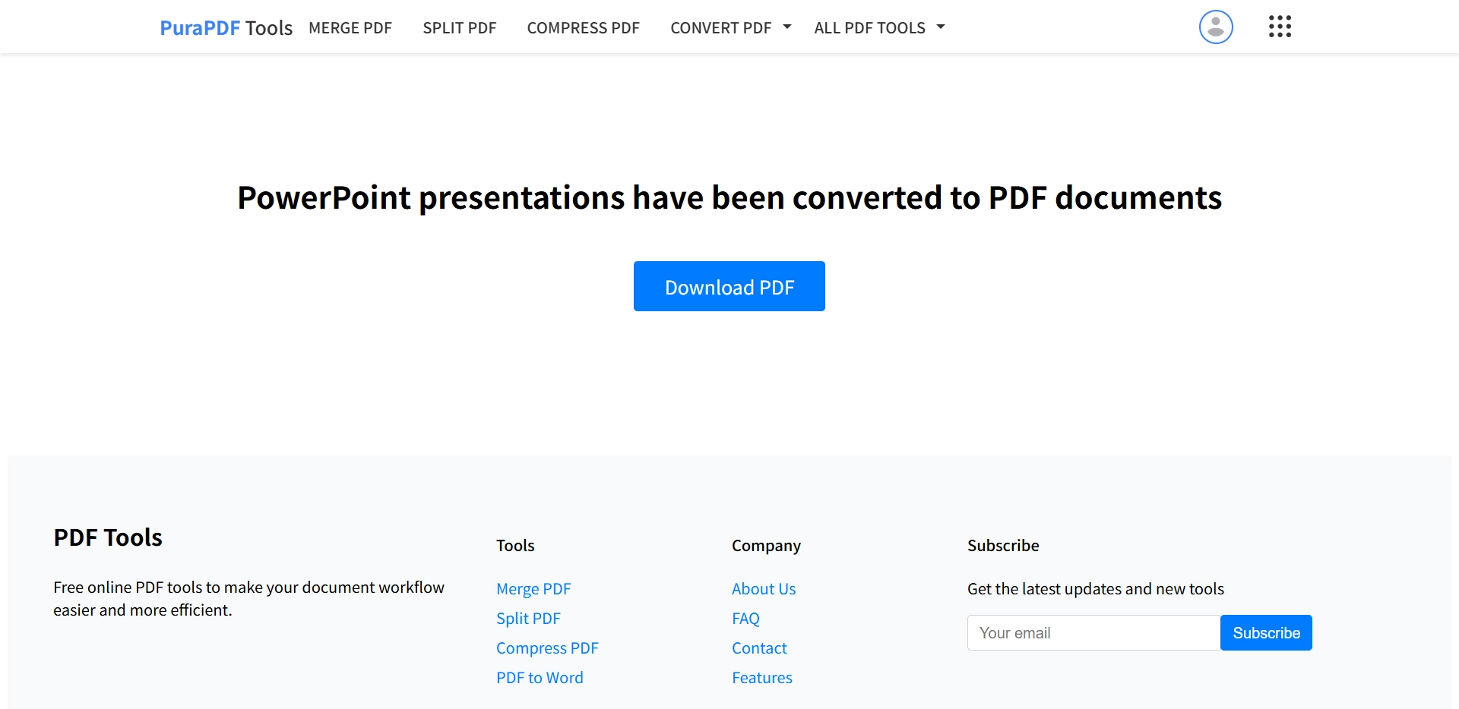The image size is (1459, 709).
Task: Select MERGE PDF from the navigation bar
Action: (x=350, y=27)
